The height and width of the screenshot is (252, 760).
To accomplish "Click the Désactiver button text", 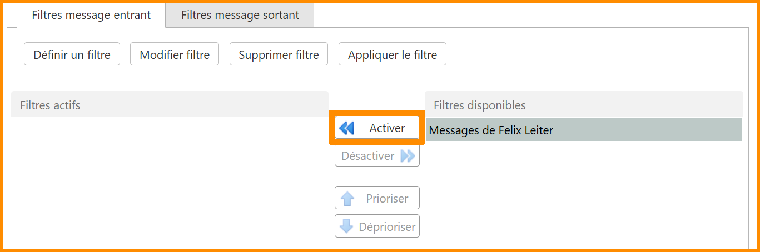I will pos(367,156).
